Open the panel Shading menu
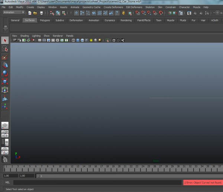The image size is (223, 192). 25,36
